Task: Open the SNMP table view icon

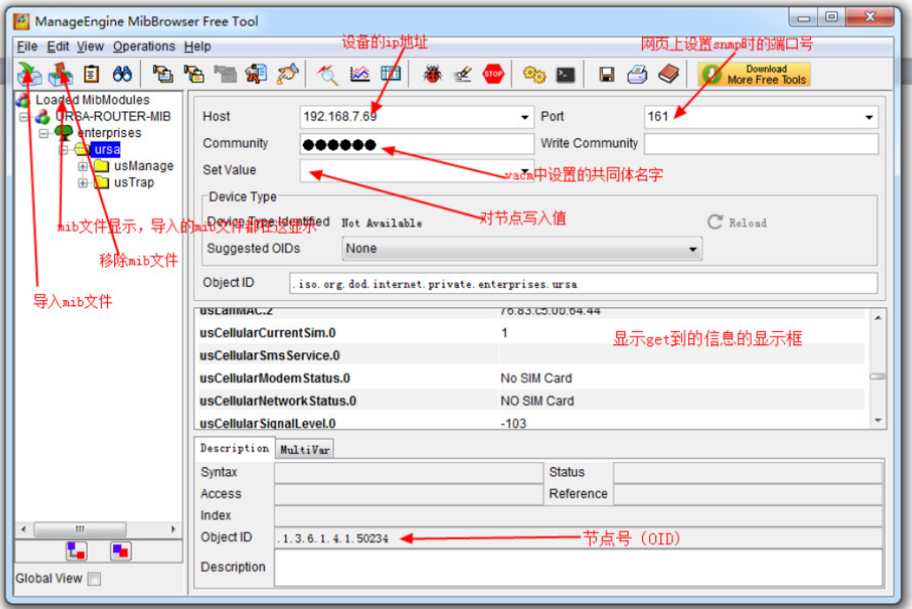Action: [390, 73]
